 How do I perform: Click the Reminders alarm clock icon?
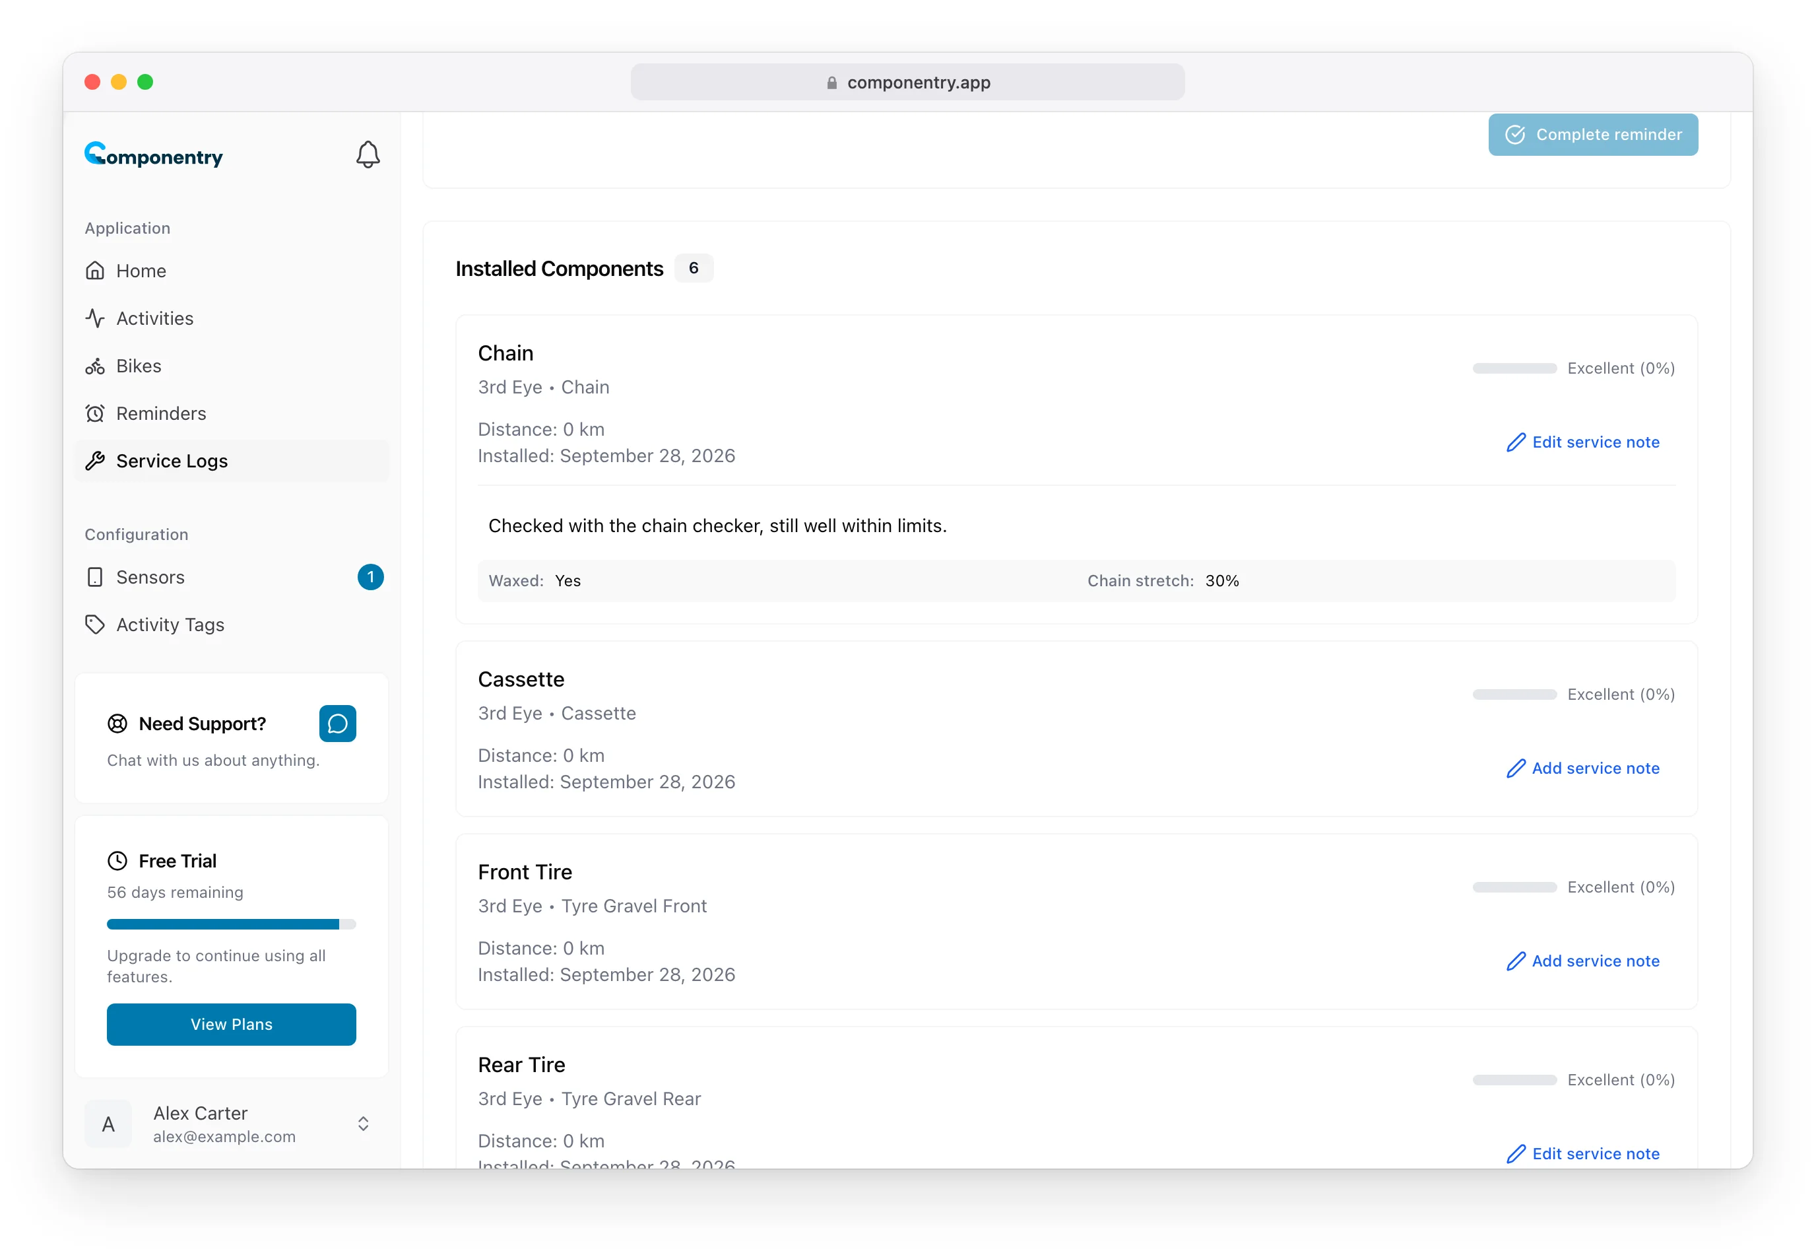(95, 414)
